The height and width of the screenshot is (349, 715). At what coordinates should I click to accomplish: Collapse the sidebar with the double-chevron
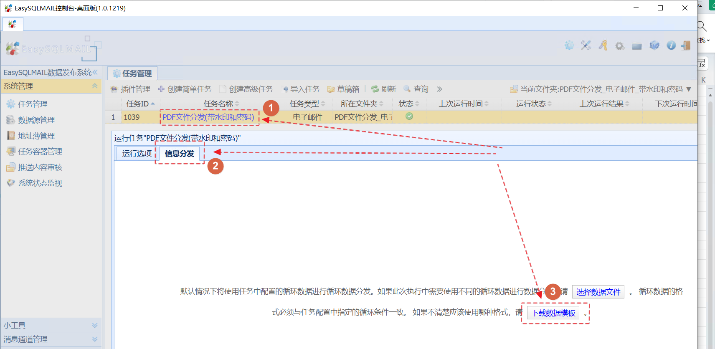(x=95, y=72)
